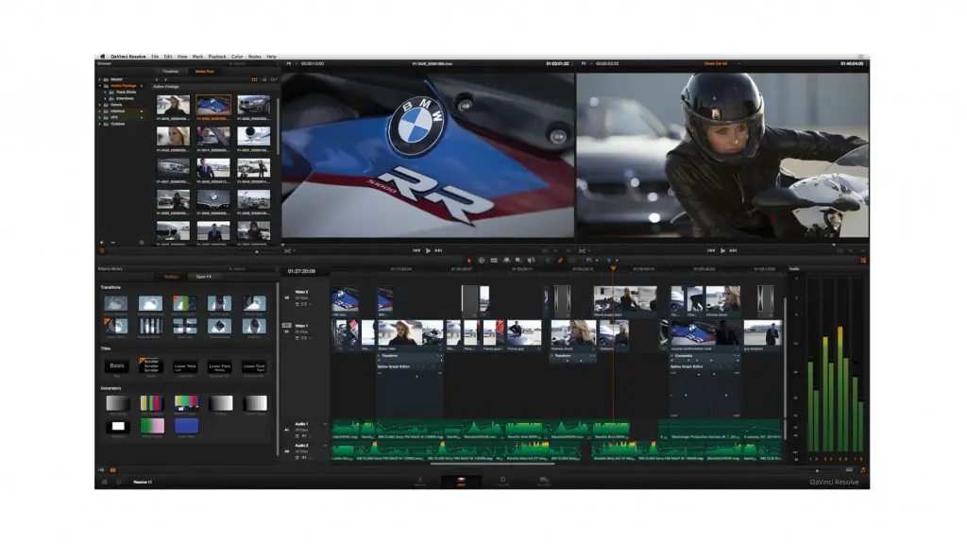Select the Outtakes bin folder
Image resolution: width=967 pixels, height=544 pixels.
(117, 124)
